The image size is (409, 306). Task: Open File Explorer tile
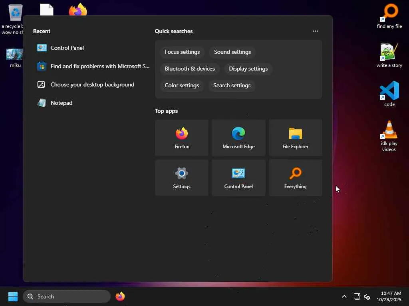coord(295,138)
